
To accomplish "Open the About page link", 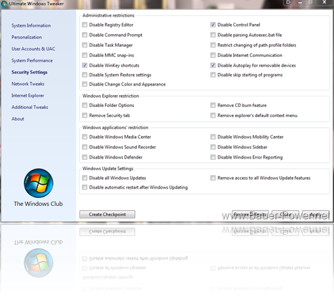I will 18,119.
